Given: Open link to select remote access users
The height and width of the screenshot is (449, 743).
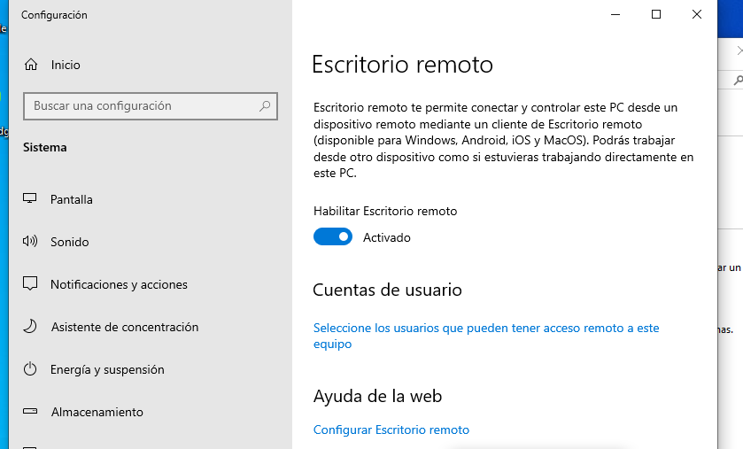Looking at the screenshot, I should pos(486,336).
